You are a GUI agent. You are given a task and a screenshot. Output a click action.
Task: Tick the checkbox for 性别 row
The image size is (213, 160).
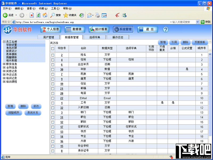click(x=53, y=60)
